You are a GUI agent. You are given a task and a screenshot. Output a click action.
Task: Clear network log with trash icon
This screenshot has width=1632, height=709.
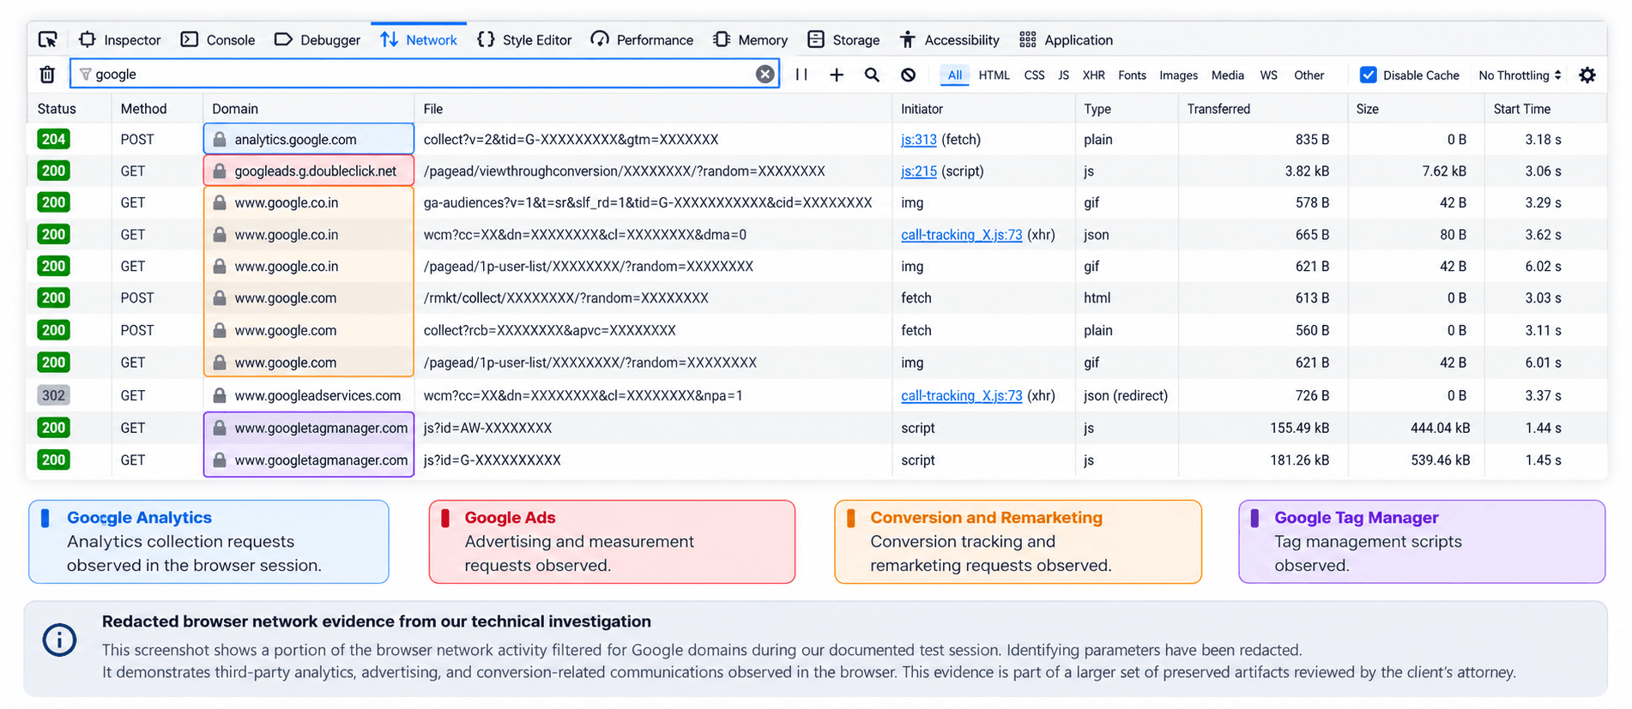(47, 75)
